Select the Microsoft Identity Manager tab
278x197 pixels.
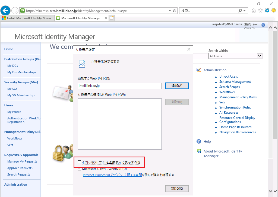point(81,18)
